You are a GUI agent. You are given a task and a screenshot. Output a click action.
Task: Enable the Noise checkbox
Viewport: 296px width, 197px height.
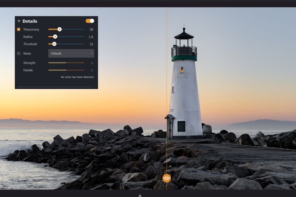point(19,53)
